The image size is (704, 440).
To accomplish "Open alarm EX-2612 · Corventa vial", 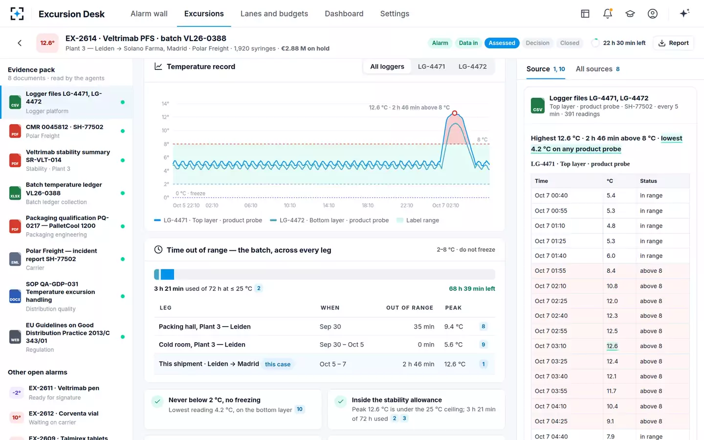I will (x=66, y=418).
